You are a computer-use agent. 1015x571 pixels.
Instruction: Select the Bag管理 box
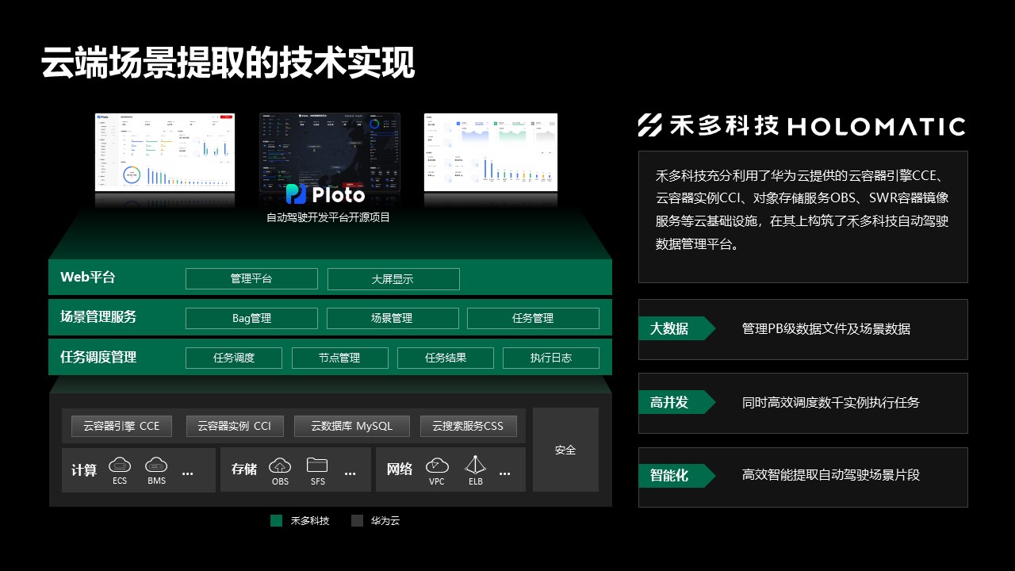pos(251,318)
